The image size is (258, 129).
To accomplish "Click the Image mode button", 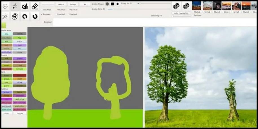I will (73, 5).
